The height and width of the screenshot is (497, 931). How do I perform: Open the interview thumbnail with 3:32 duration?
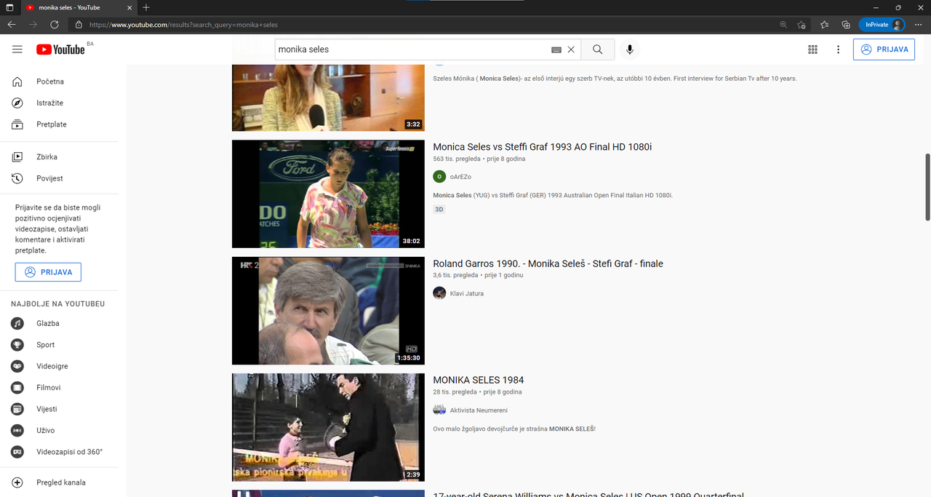[x=328, y=98]
